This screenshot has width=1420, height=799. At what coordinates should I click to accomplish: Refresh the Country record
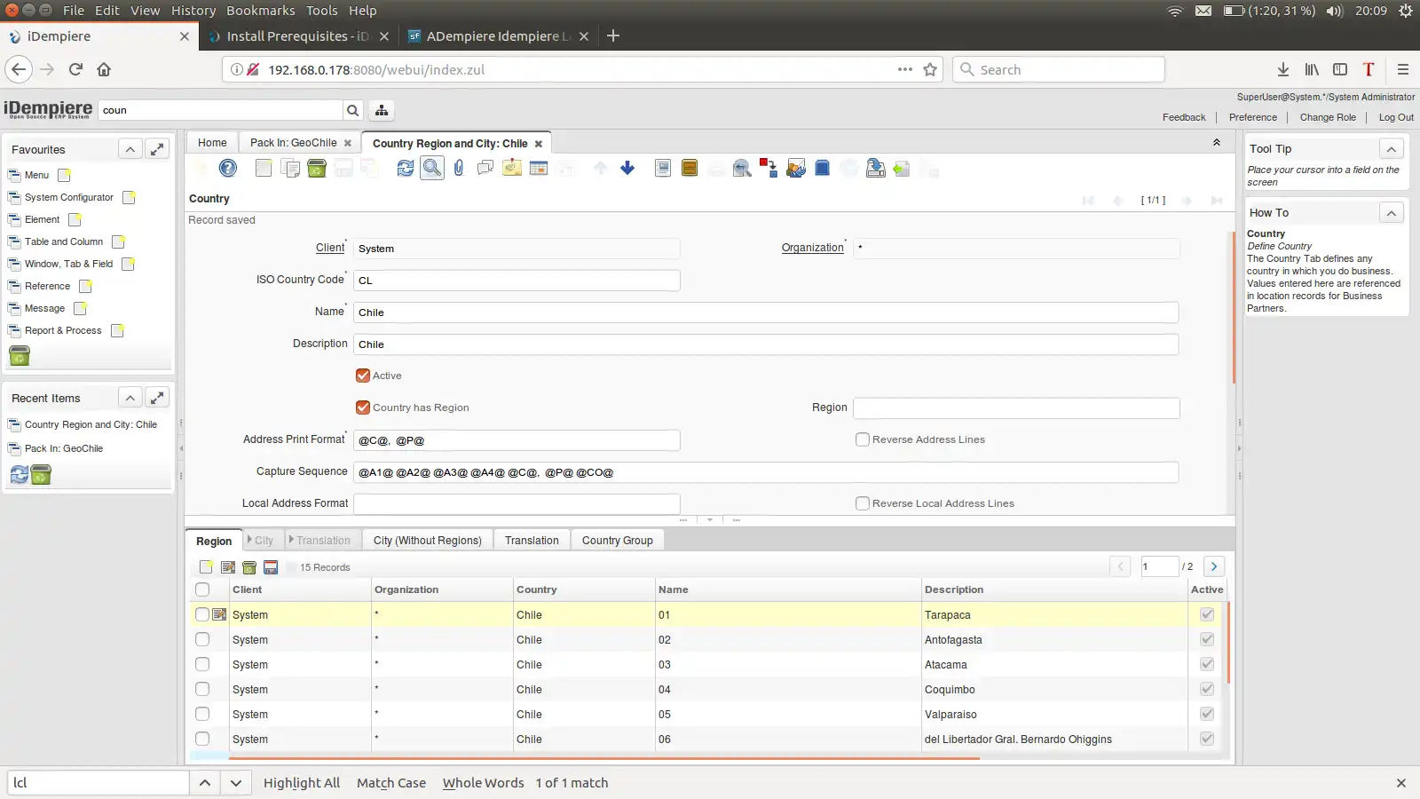[x=406, y=168]
